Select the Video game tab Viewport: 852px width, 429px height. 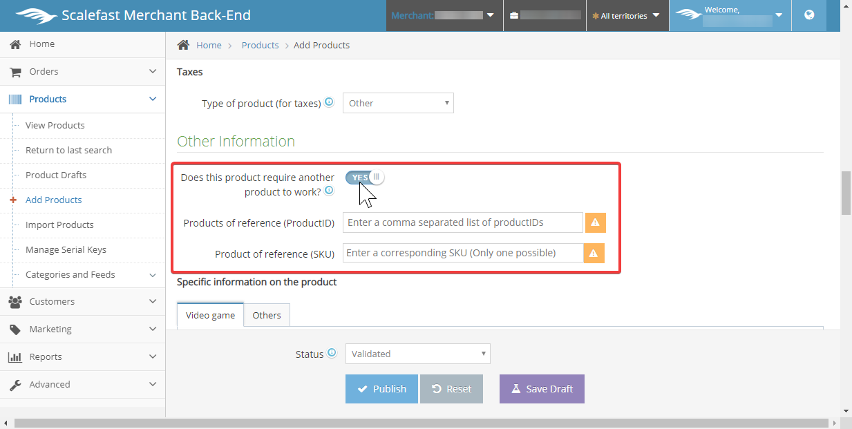coord(210,315)
